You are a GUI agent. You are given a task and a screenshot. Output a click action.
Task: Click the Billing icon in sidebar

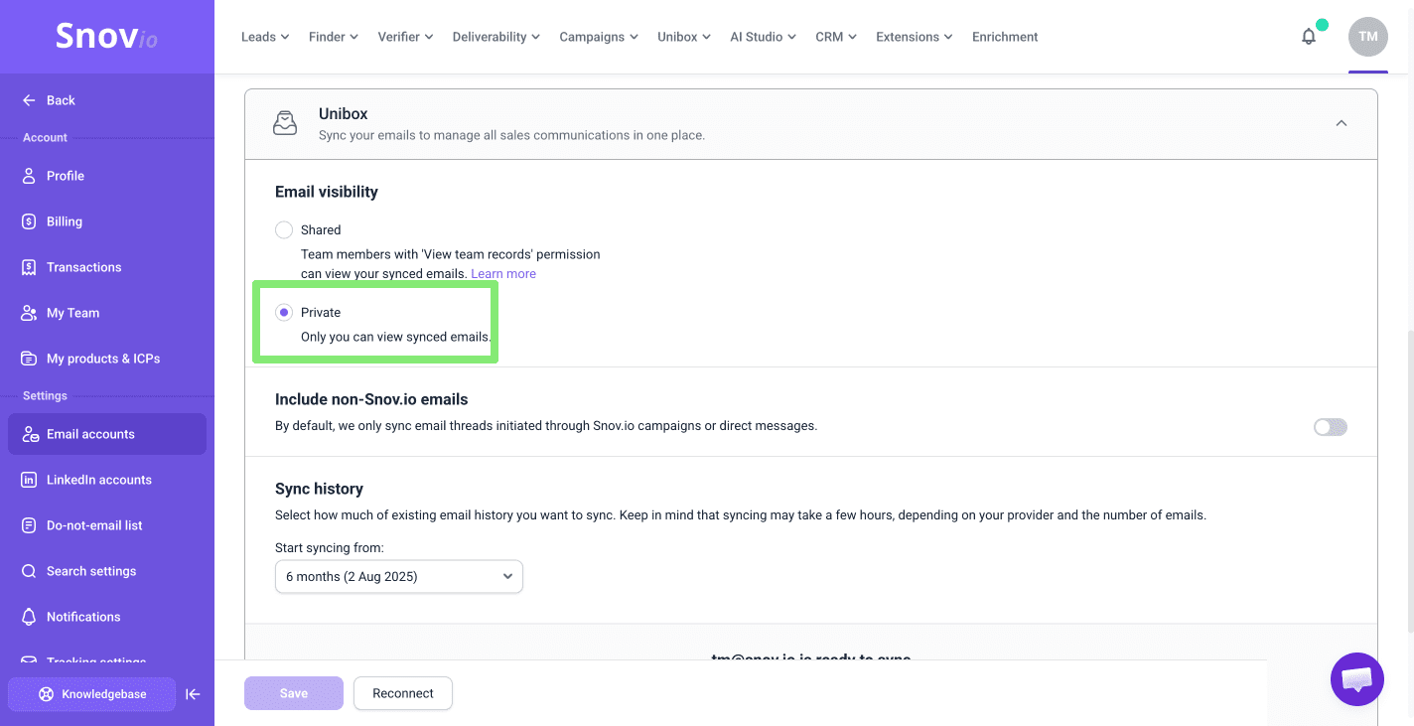(x=29, y=221)
